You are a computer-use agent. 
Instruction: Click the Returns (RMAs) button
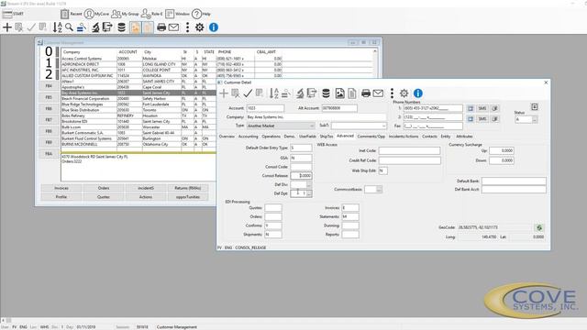[188, 188]
